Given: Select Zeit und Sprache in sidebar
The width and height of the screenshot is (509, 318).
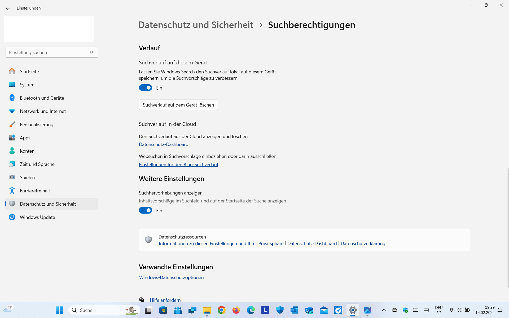Looking at the screenshot, I should pos(37,164).
